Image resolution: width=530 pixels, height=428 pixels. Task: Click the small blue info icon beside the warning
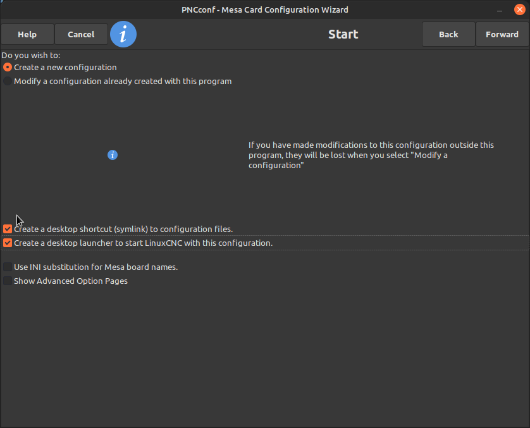pos(113,155)
